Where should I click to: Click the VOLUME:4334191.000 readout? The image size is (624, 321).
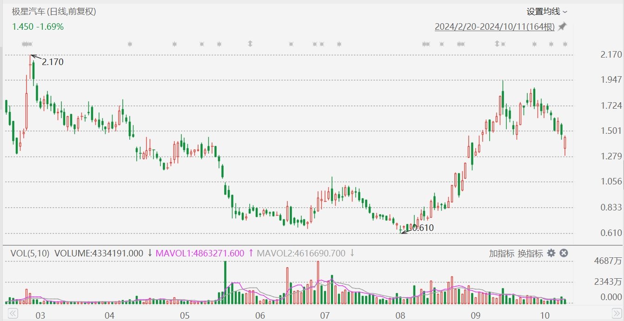pos(99,253)
